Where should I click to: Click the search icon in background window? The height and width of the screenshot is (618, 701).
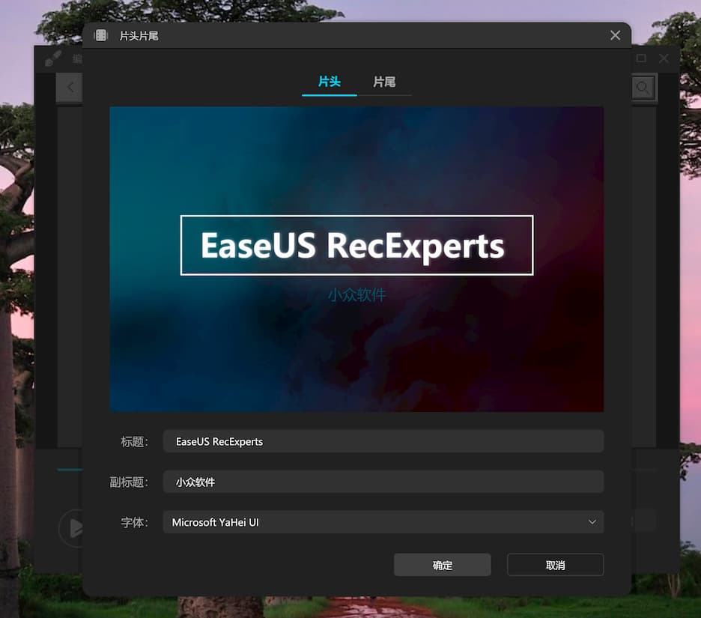coord(643,87)
